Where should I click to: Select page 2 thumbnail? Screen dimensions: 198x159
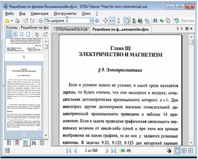24,98
